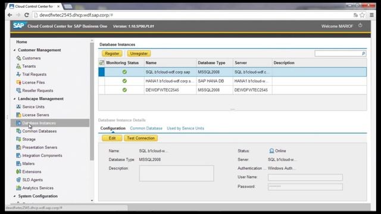This screenshot has width=381, height=214.
Task: Select row marker of HANA1 row
Action: pyautogui.click(x=102, y=81)
